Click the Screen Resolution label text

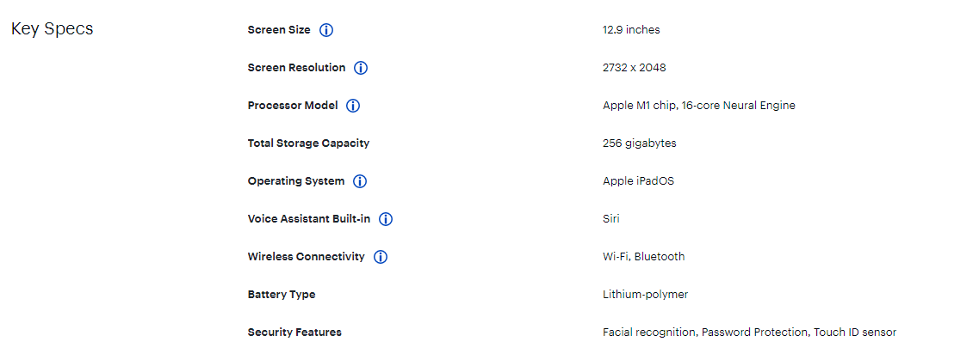[x=296, y=67]
